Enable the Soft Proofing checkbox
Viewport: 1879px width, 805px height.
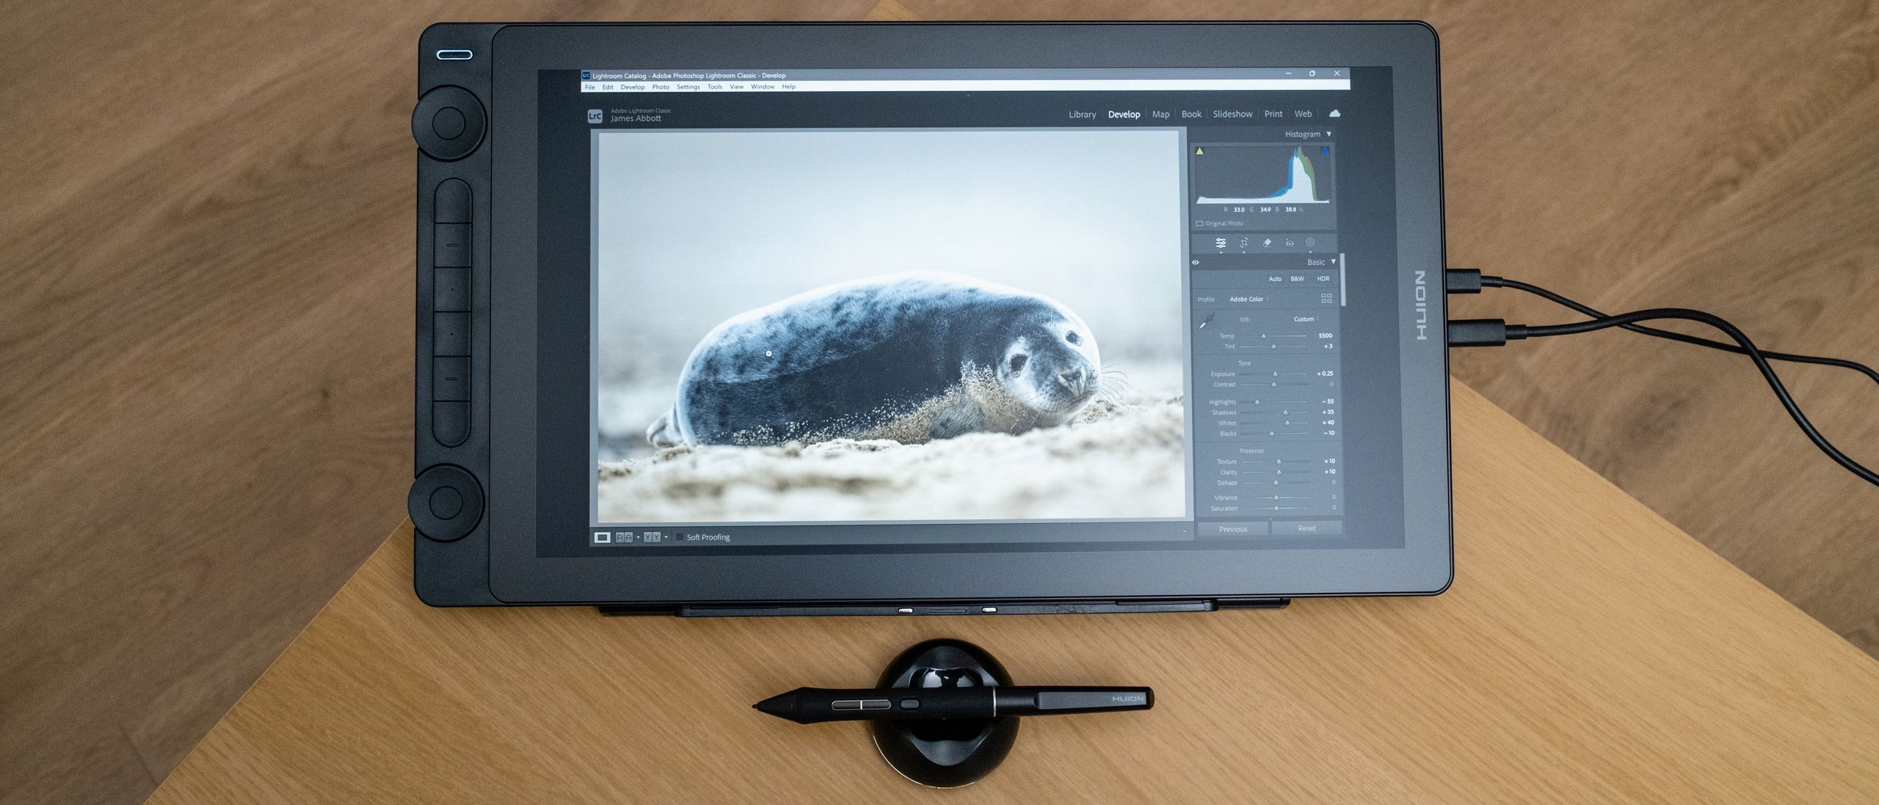pos(680,537)
